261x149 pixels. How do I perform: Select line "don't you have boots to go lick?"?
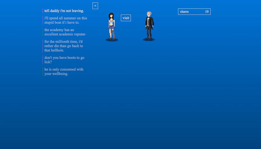(64, 60)
